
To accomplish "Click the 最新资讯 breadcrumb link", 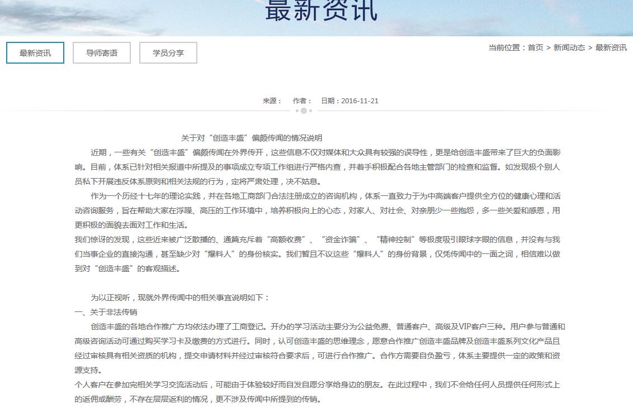I will click(x=611, y=47).
